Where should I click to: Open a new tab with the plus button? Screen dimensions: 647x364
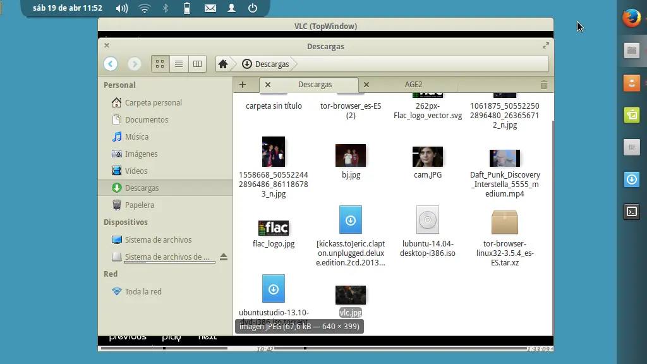tap(243, 84)
